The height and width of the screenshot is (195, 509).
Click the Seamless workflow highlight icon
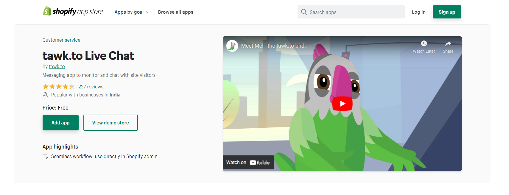pyautogui.click(x=45, y=156)
